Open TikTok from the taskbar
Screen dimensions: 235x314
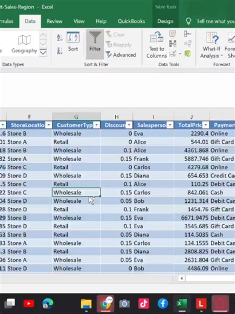(144, 304)
